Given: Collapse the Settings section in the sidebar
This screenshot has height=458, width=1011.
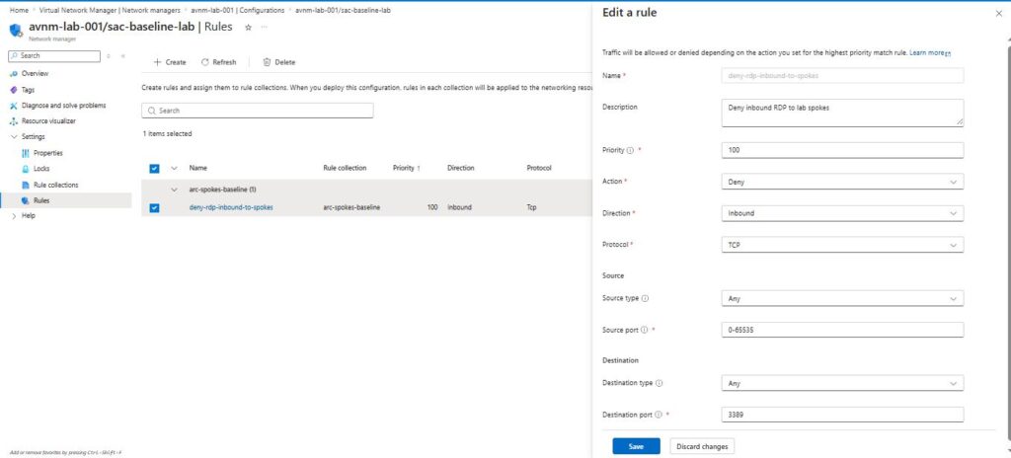Looking at the screenshot, I should (x=14, y=137).
